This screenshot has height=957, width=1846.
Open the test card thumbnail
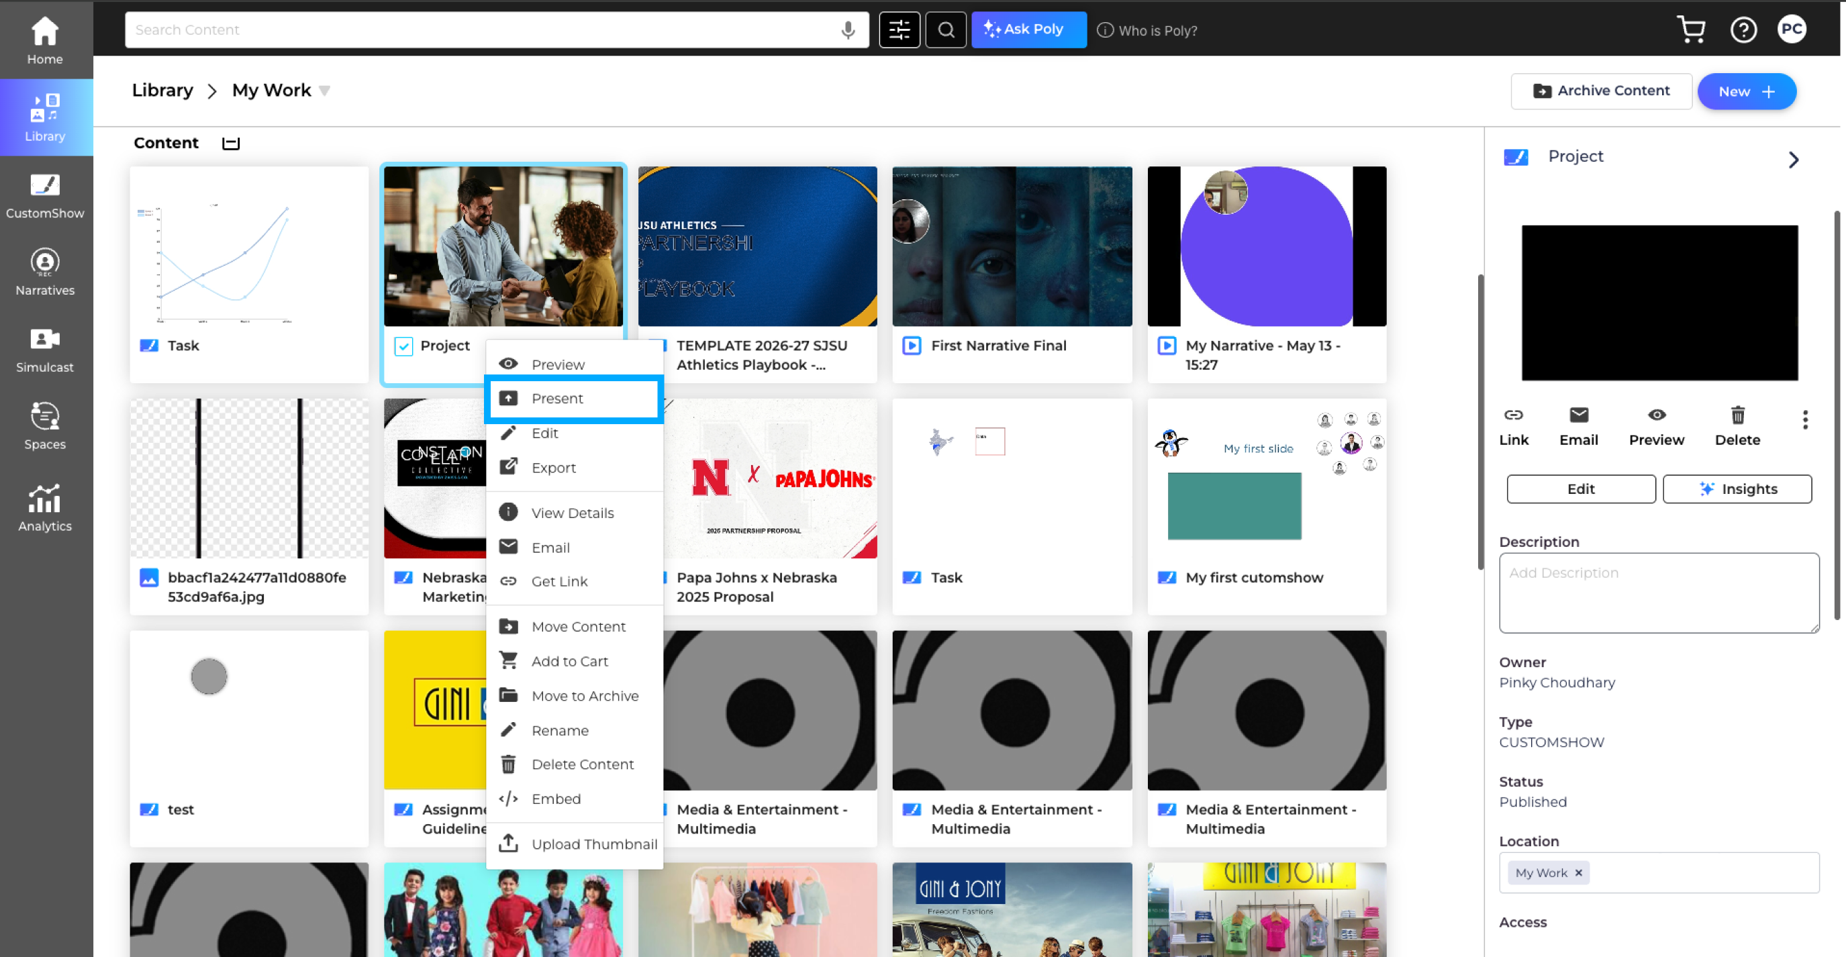(248, 711)
